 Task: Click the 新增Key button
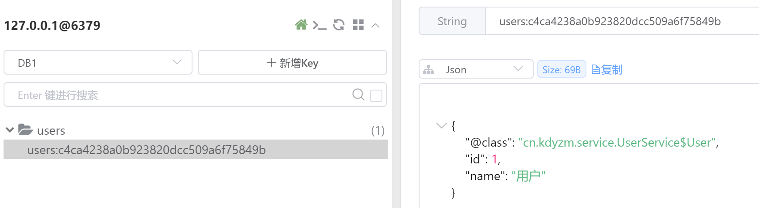[292, 63]
